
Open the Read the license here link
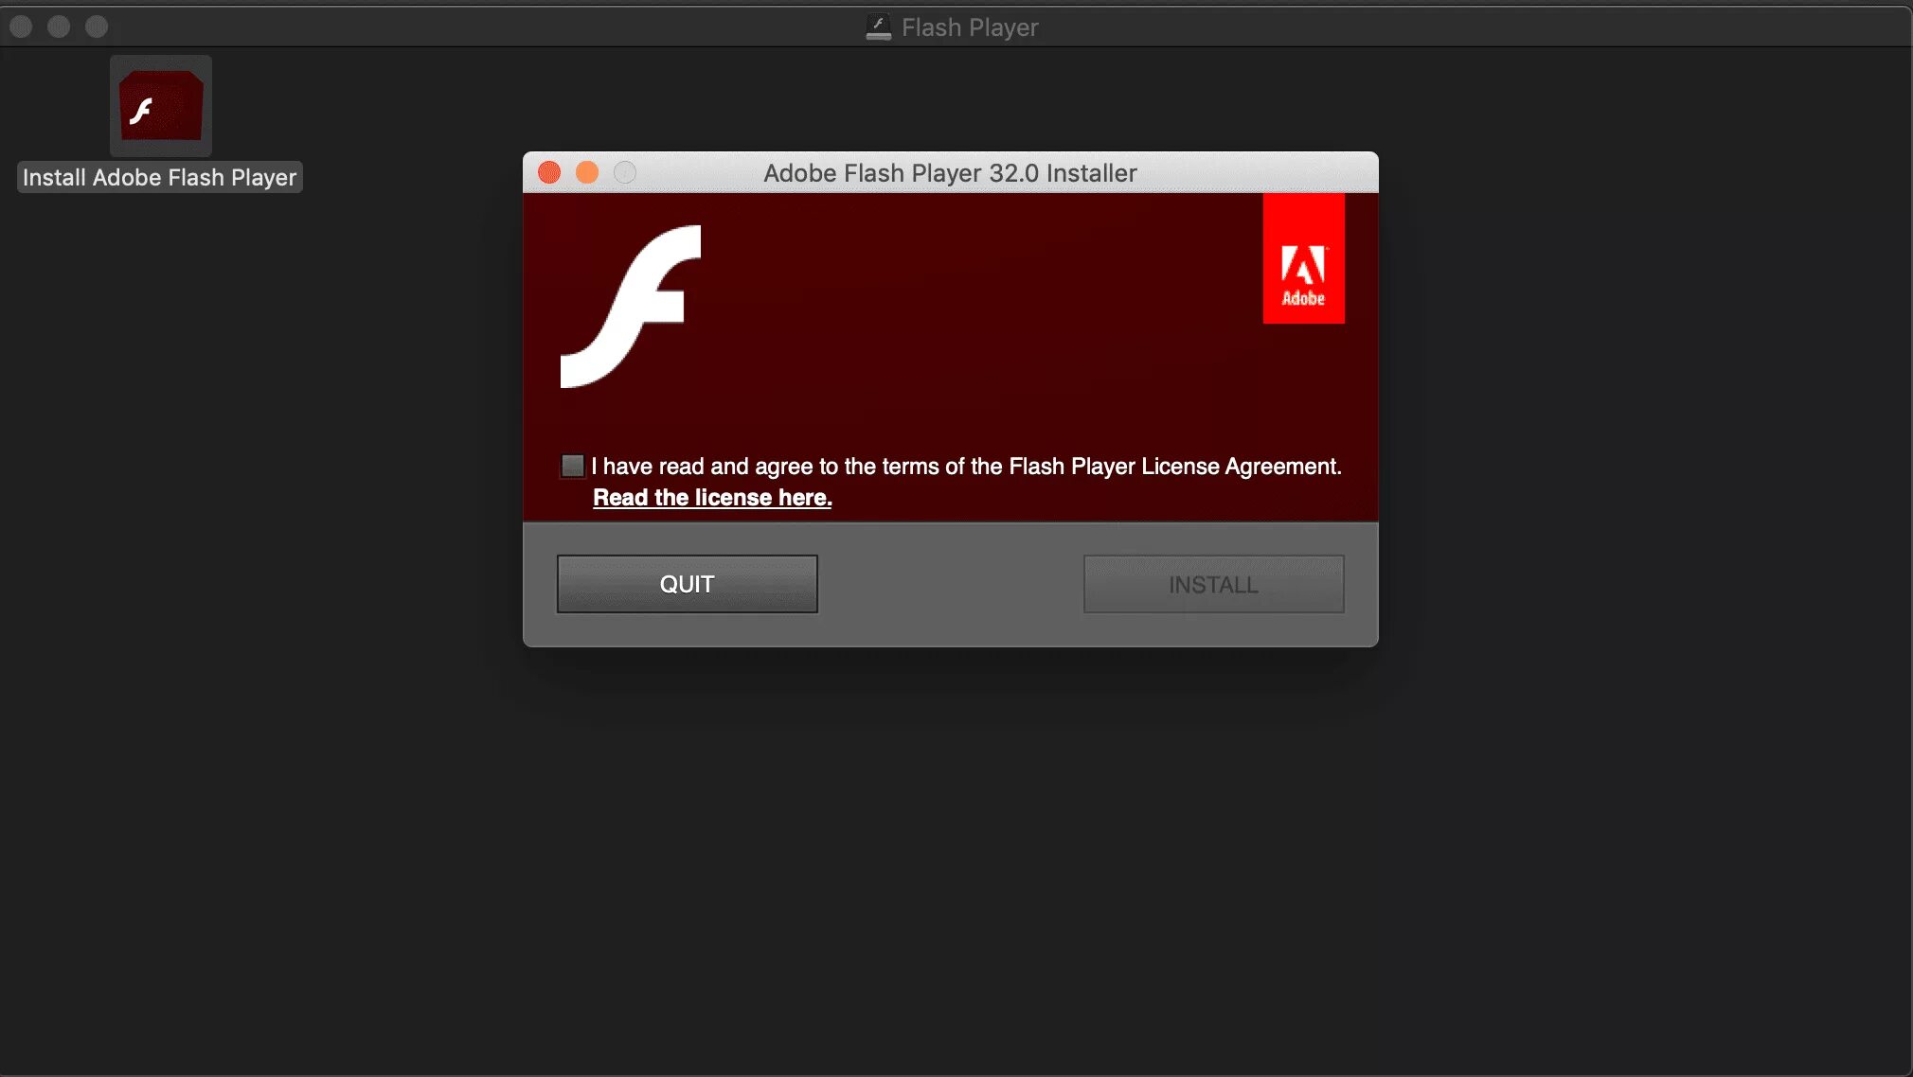(x=711, y=498)
